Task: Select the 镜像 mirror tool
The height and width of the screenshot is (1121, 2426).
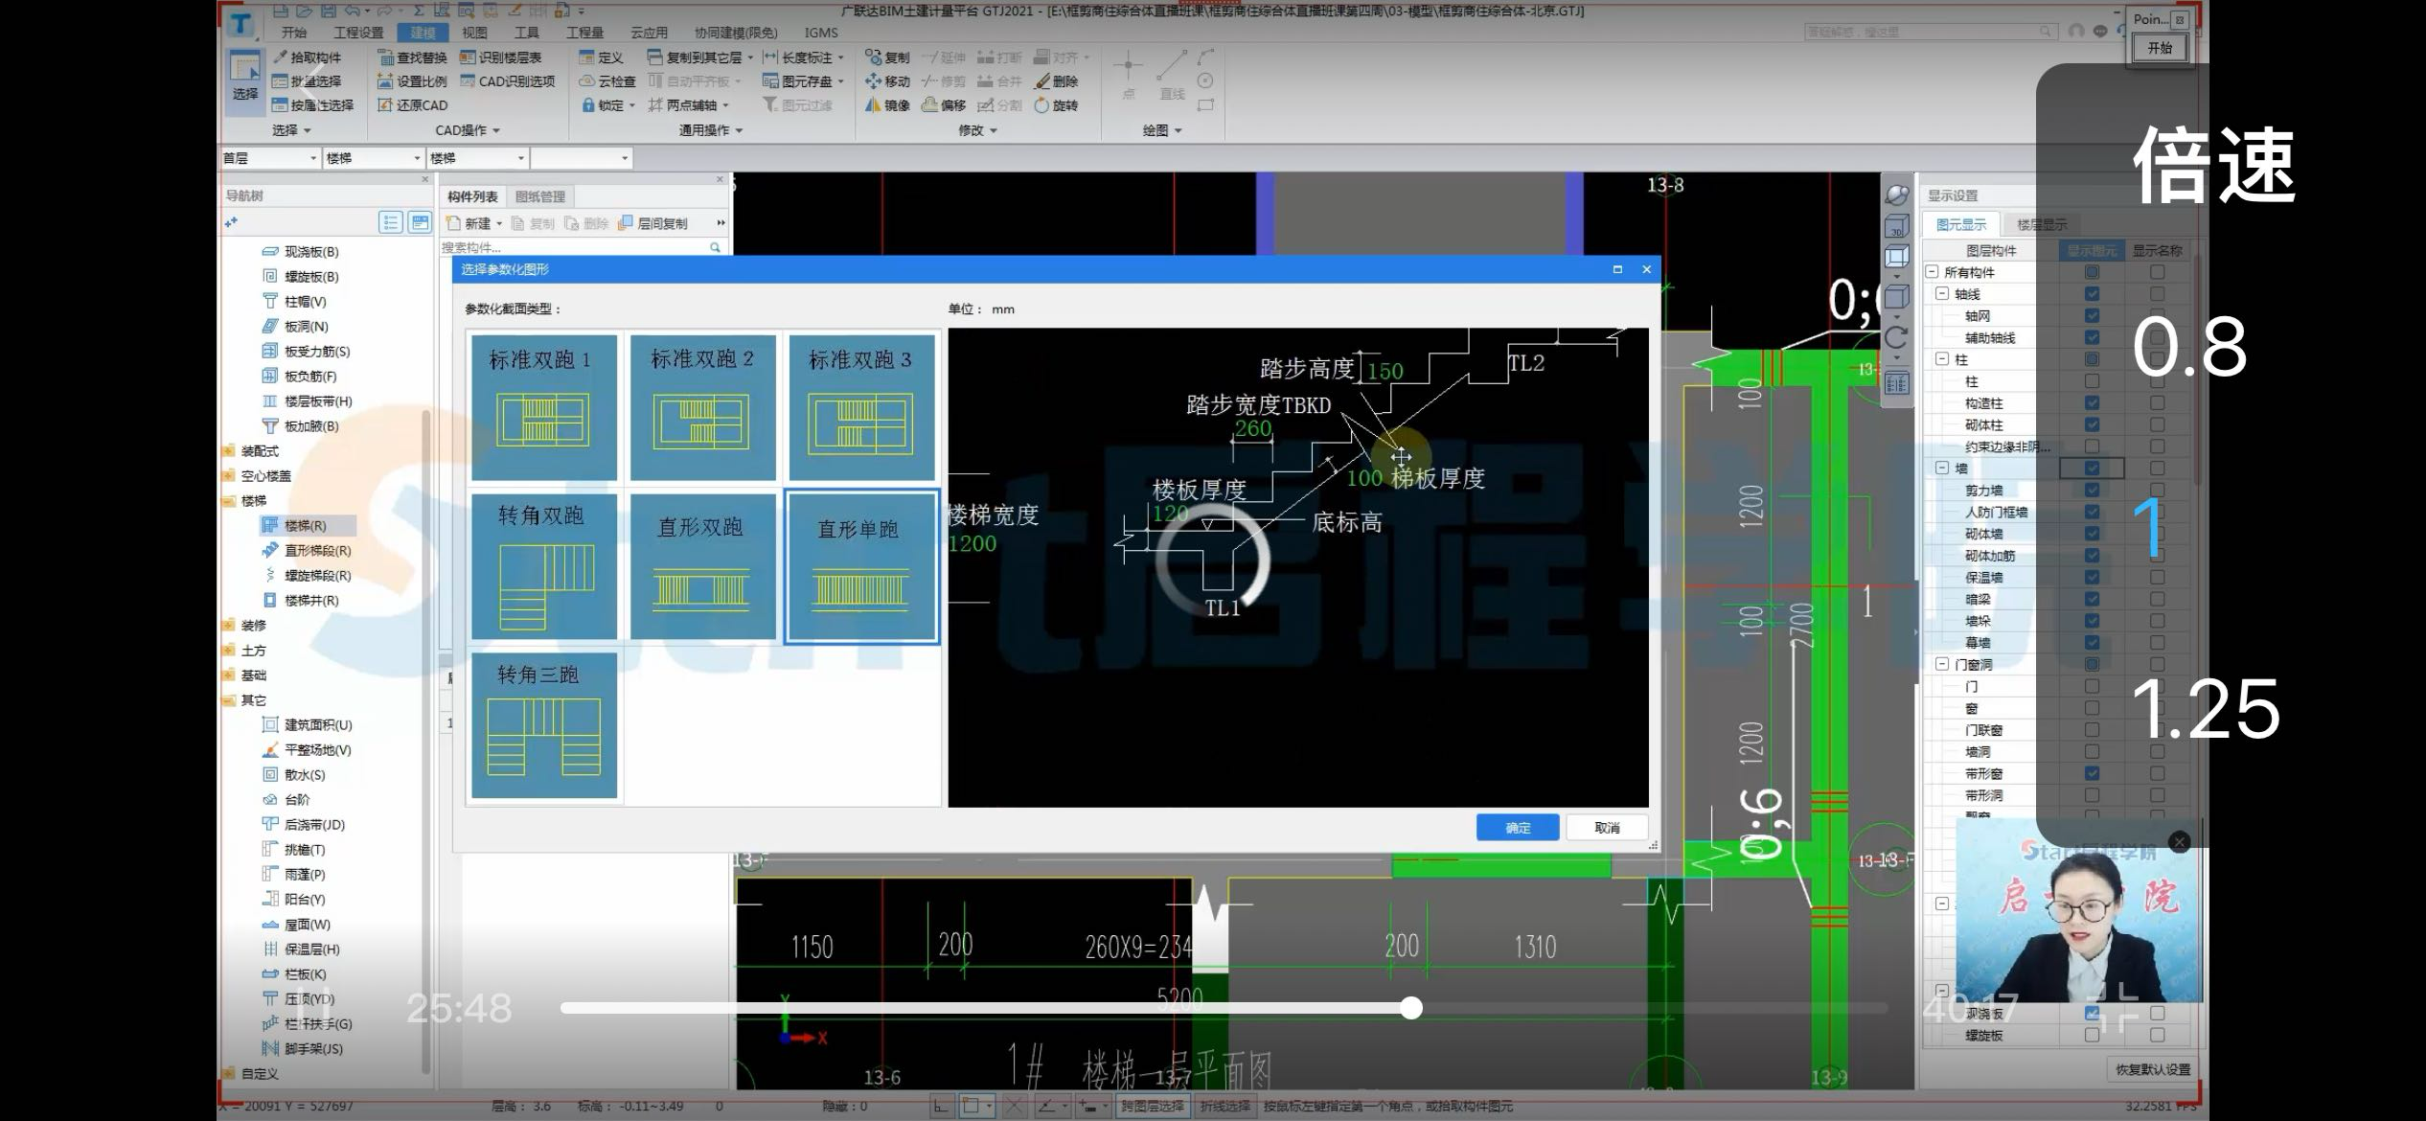Action: coord(887,105)
